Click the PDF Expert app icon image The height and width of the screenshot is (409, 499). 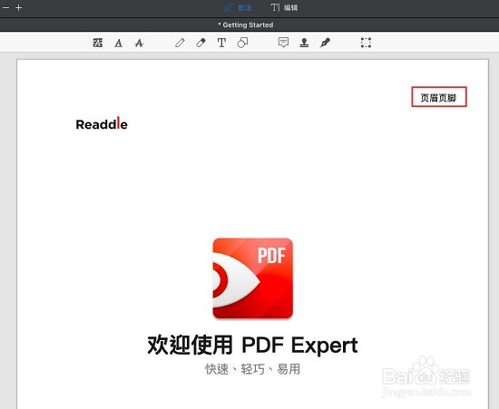tap(253, 278)
